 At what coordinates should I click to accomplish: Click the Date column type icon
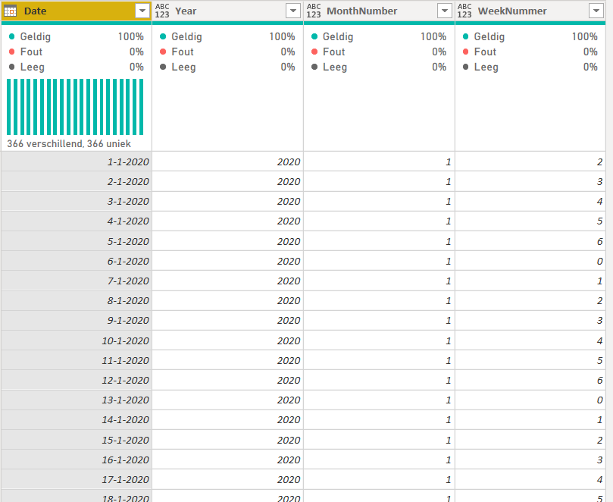click(10, 11)
